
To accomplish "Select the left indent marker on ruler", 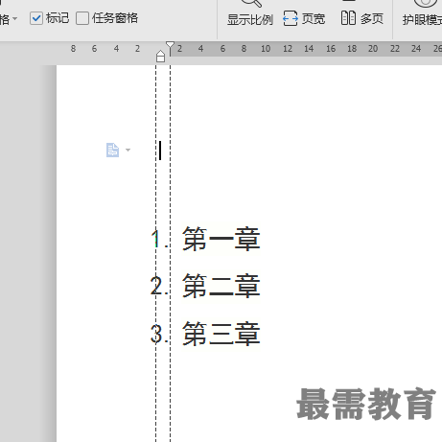I will pos(161,57).
